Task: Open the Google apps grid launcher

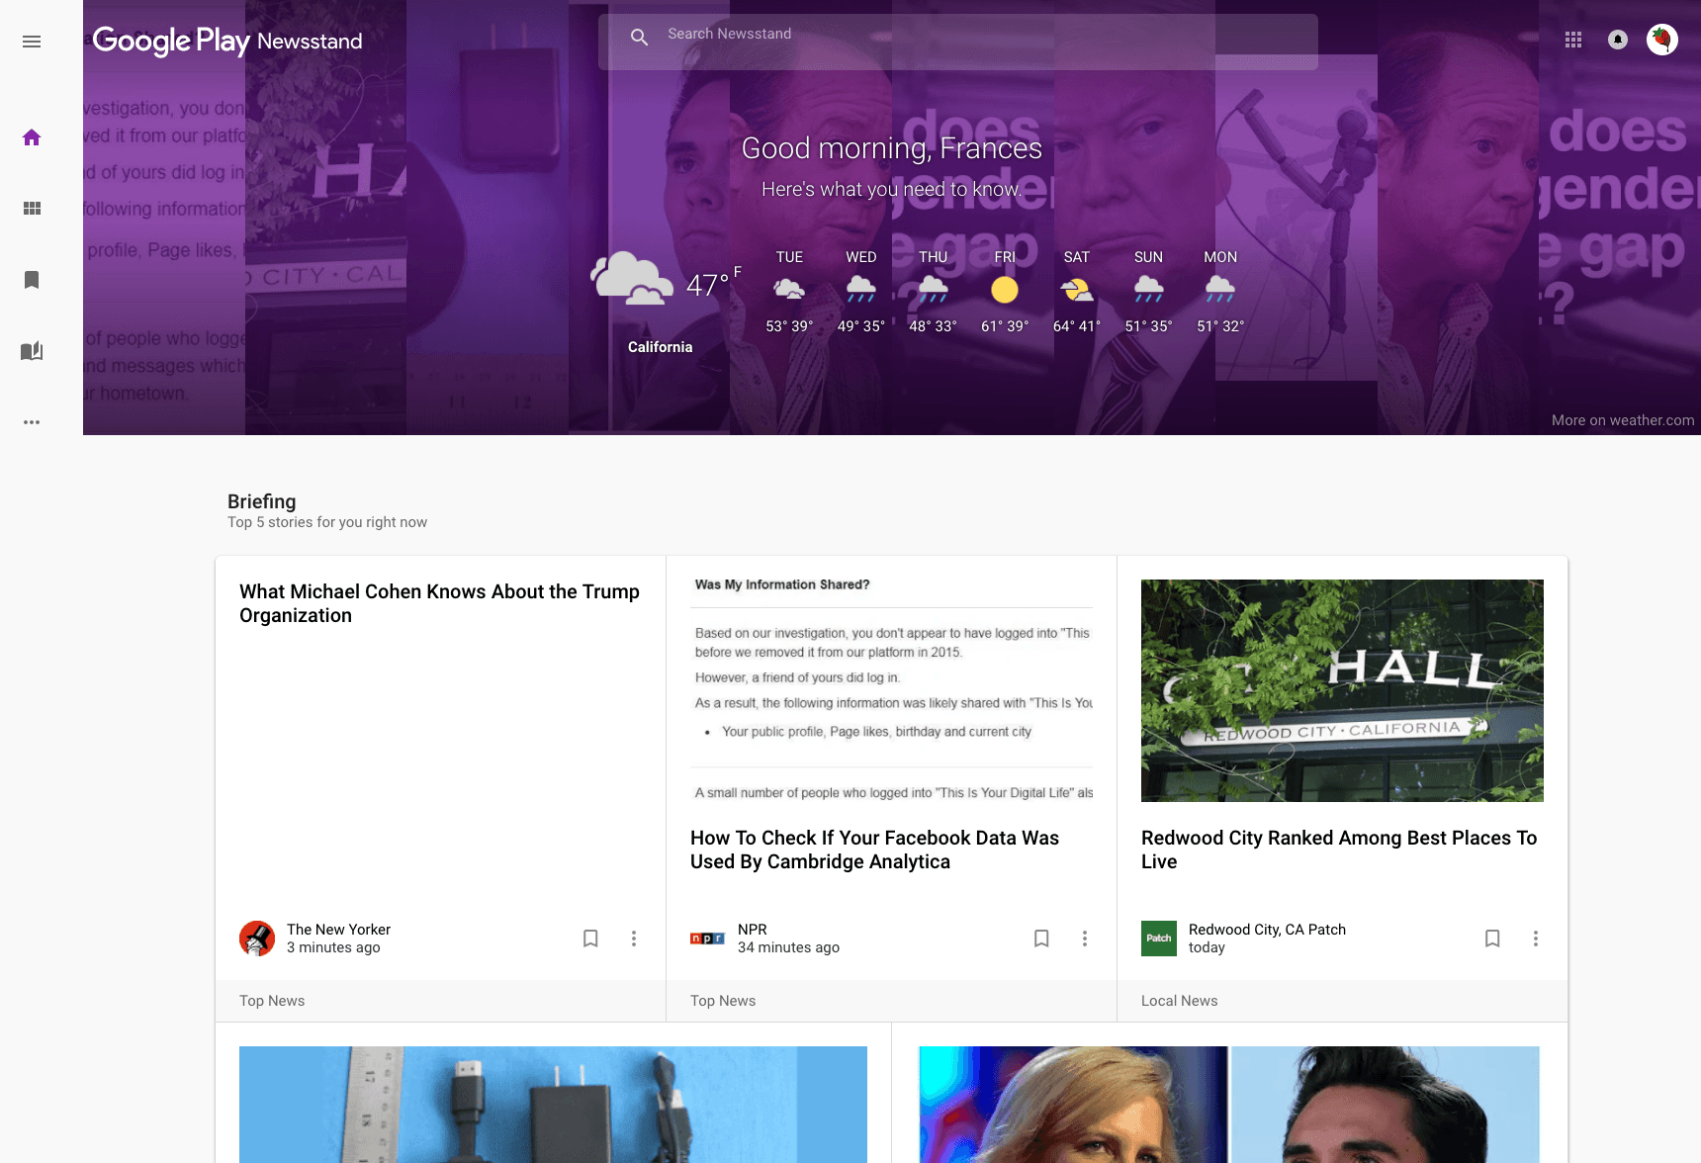Action: pos(1573,40)
